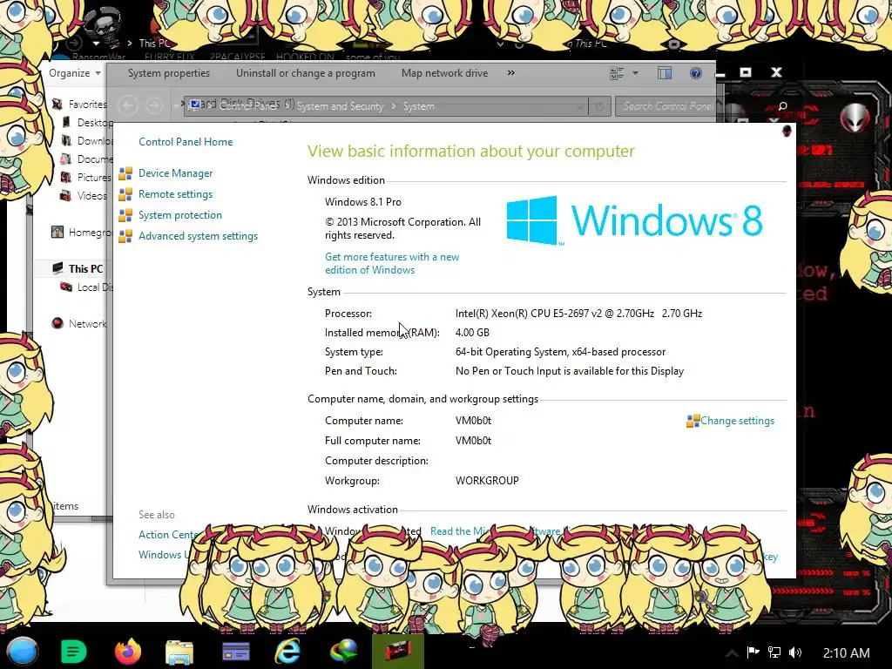
Task: Launch Firefox from the taskbar
Action: [128, 652]
